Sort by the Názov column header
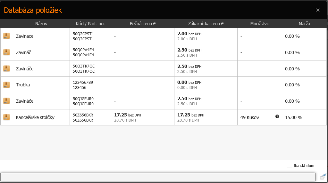The height and width of the screenshot is (183, 328). [x=41, y=24]
